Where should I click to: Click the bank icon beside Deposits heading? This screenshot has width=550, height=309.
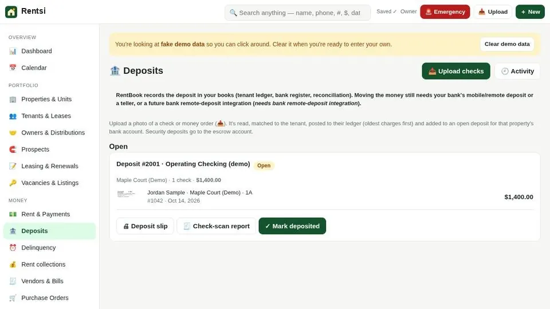115,71
